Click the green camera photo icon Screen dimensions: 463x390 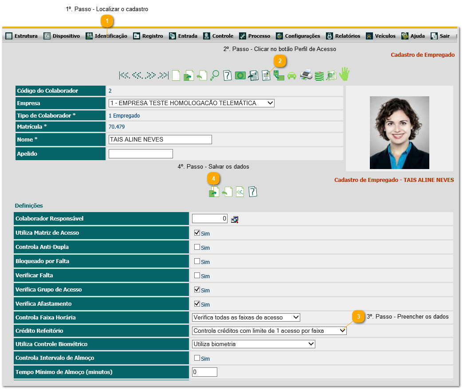(240, 75)
